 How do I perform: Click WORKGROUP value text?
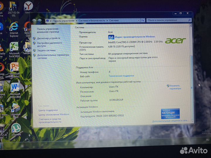(116, 100)
